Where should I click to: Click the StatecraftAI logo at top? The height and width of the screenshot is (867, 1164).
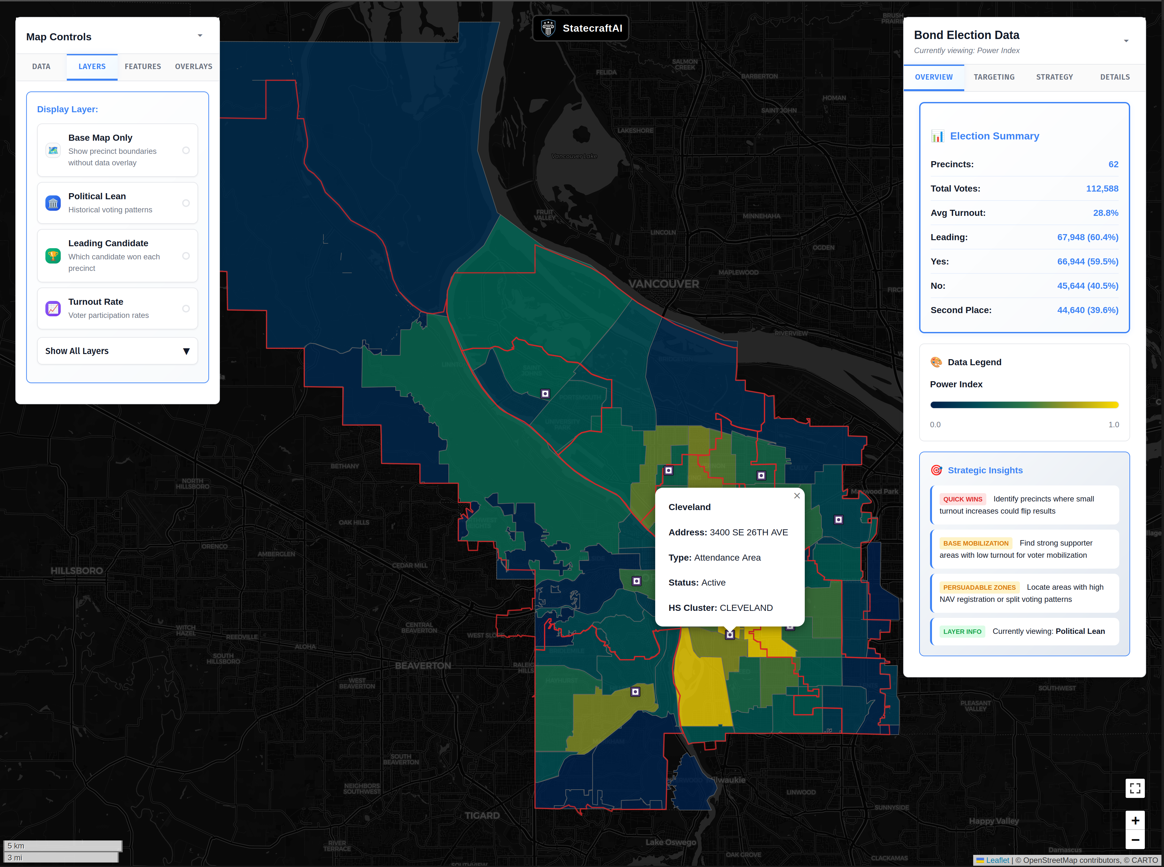click(x=580, y=28)
